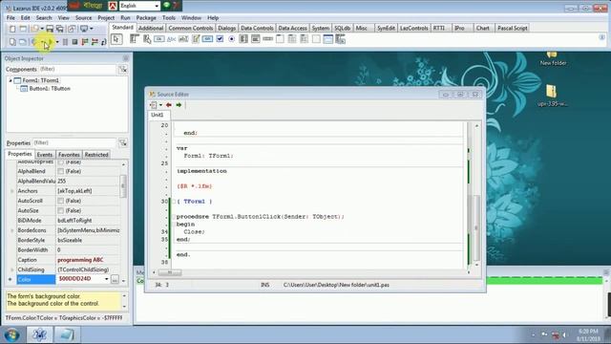Screen dimensions: 611x344
Task: Open the Run button dropdown arrow
Action: click(57, 42)
